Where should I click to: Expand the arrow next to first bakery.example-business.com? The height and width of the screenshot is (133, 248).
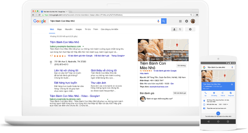tap(83, 47)
